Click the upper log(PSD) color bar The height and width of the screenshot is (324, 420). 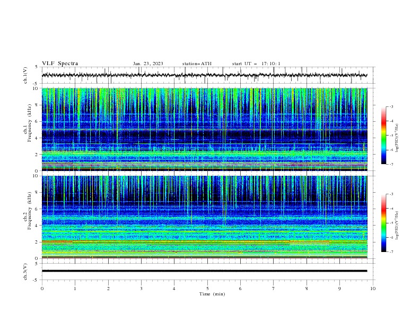pos(383,136)
